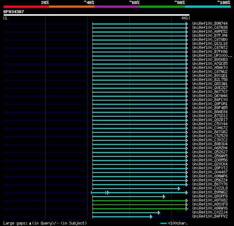This screenshot has height=226, width=234.
Task: Select the UniRef100_Q1SL16 entry
Action: (x=210, y=44)
